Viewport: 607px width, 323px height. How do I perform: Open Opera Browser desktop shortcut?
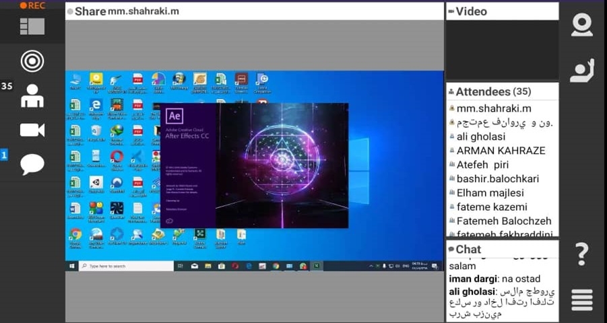coord(117,159)
